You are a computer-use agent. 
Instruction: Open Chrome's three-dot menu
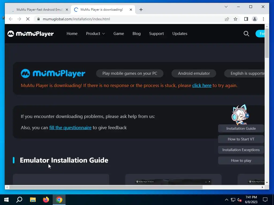tap(263, 19)
